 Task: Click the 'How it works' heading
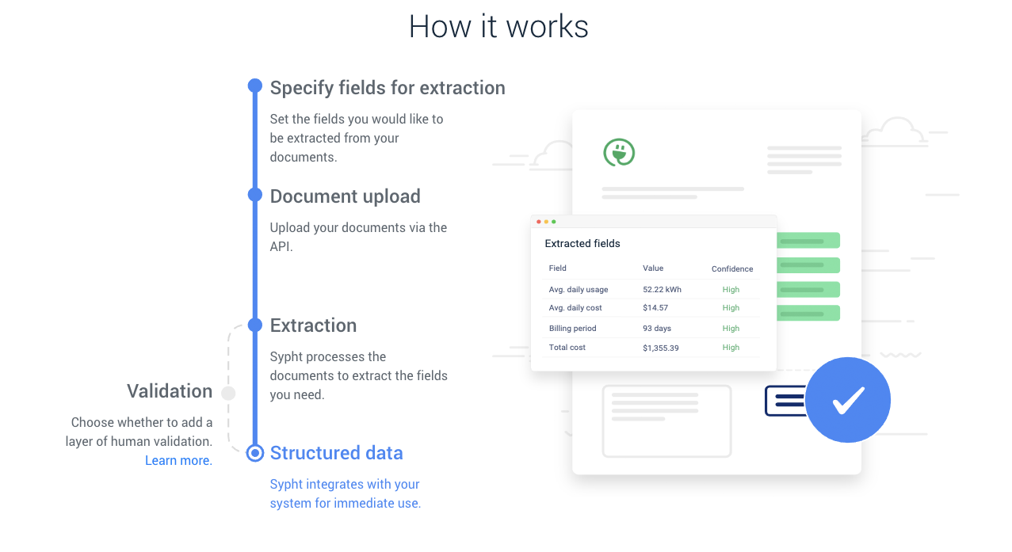(498, 26)
